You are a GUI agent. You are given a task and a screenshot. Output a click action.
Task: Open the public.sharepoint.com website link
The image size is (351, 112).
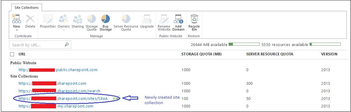point(58,70)
